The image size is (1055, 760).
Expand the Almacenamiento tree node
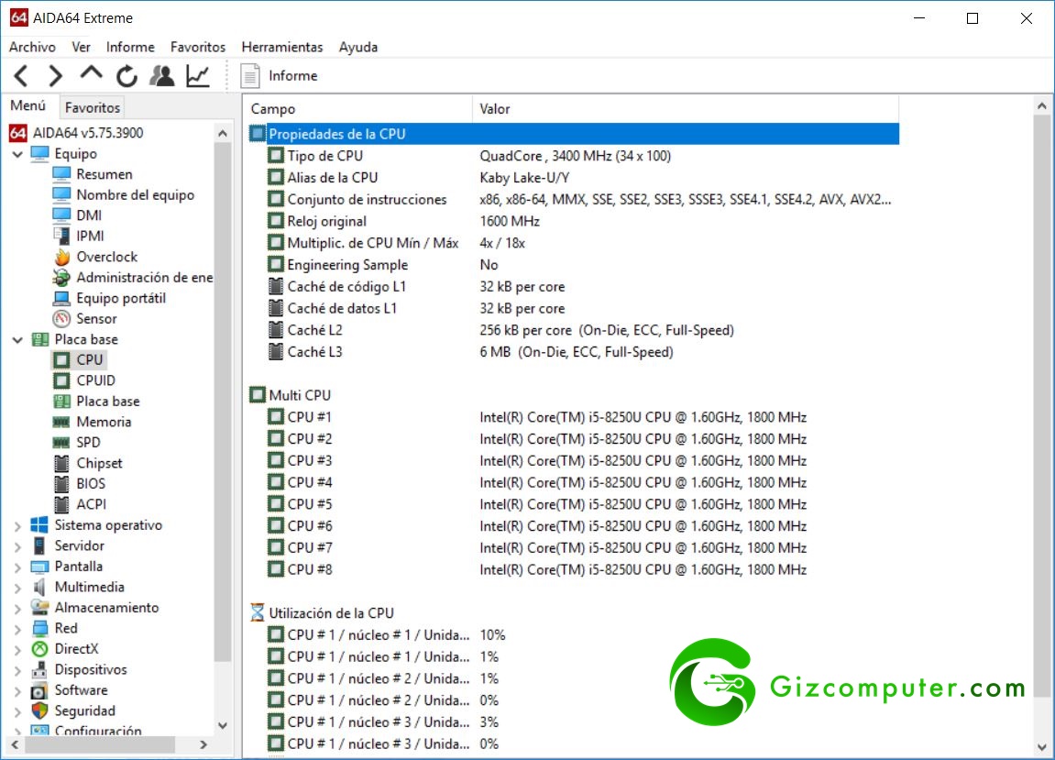tap(17, 609)
